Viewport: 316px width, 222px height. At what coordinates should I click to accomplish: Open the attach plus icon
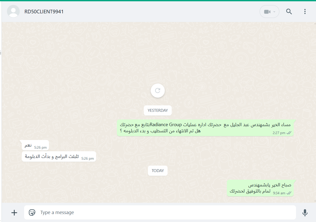pos(14,213)
